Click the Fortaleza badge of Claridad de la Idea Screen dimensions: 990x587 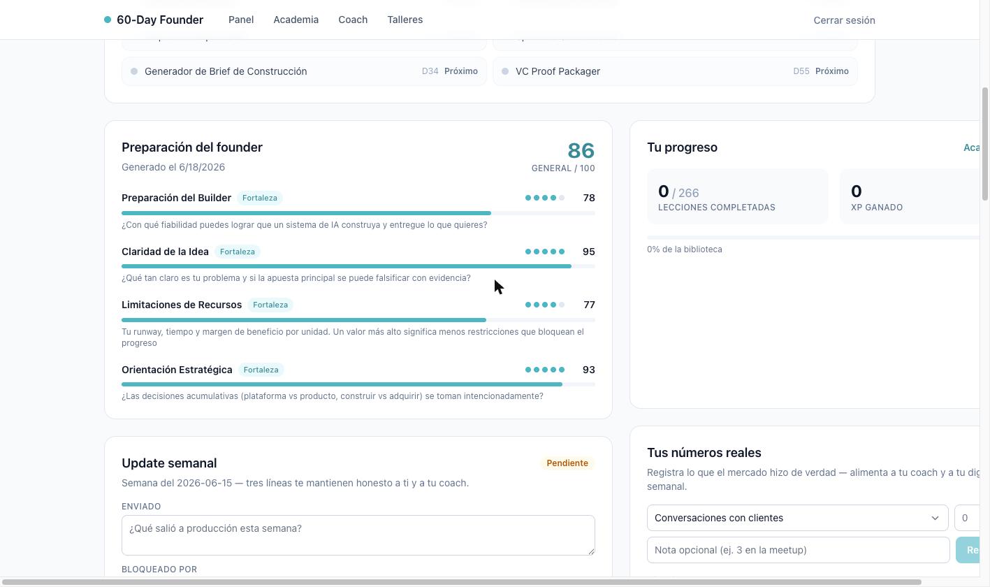point(238,252)
